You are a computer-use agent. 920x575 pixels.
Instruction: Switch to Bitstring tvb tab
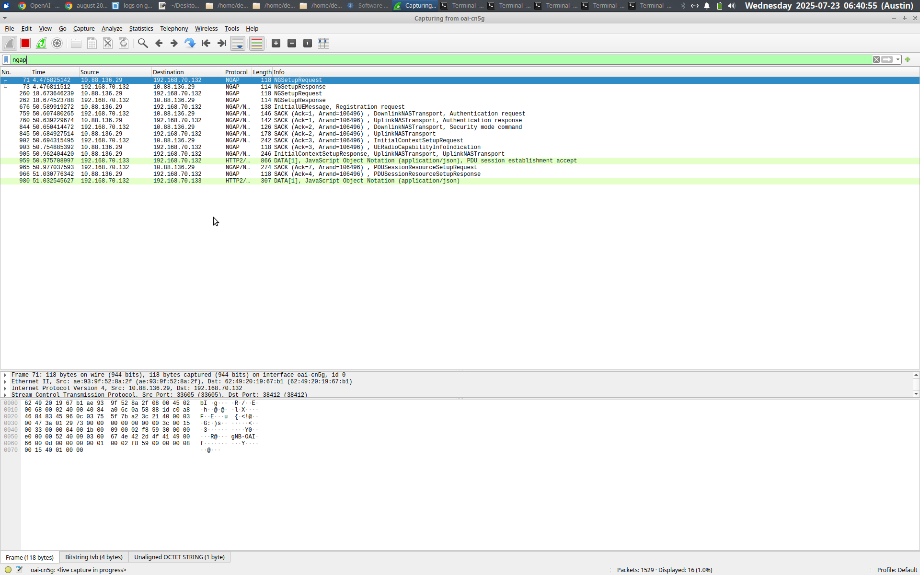(94, 557)
